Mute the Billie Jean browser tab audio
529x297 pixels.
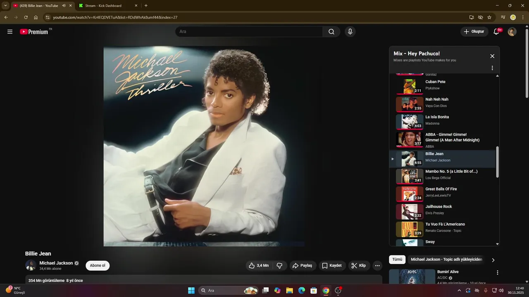click(64, 6)
